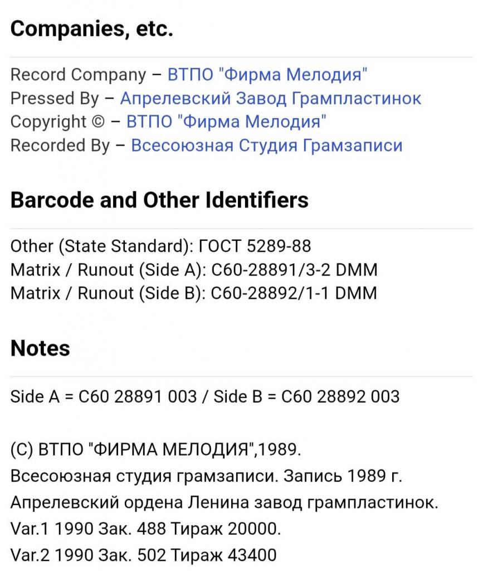Open the Copyright © ВТПО "Фирма Мелодия" link
The image size is (483, 571).
tap(226, 122)
